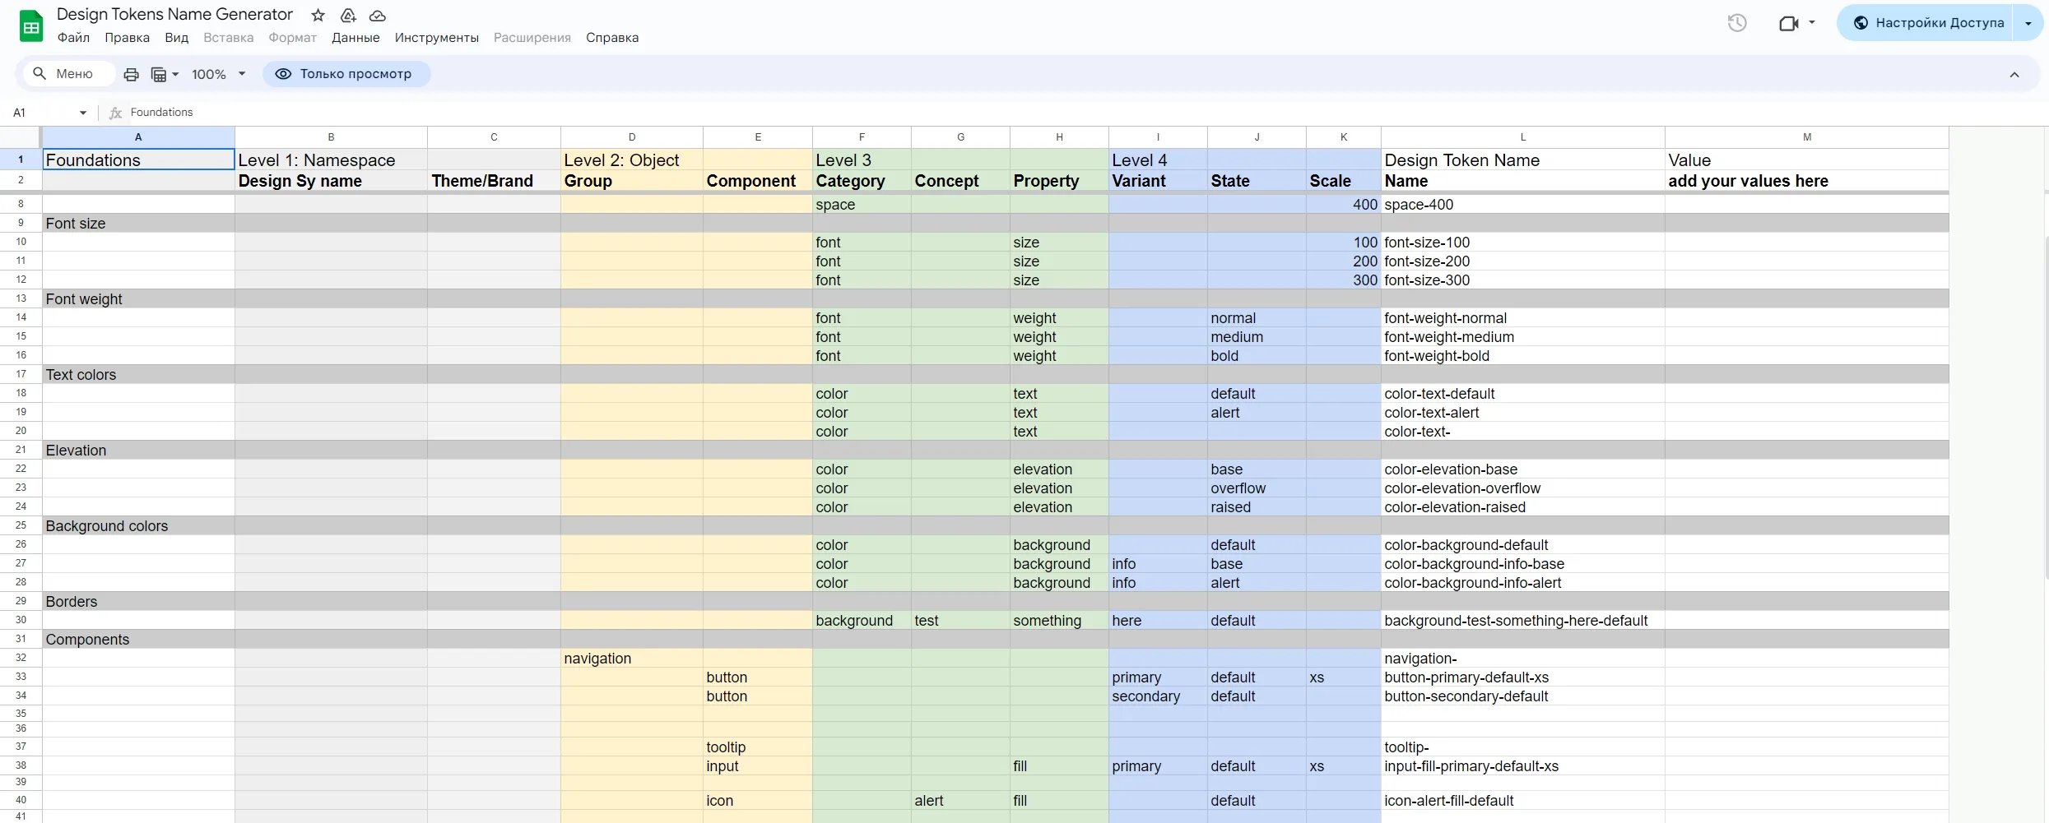Viewport: 2049px width, 823px height.
Task: Open the share button dropdown arrow
Action: [x=2028, y=23]
